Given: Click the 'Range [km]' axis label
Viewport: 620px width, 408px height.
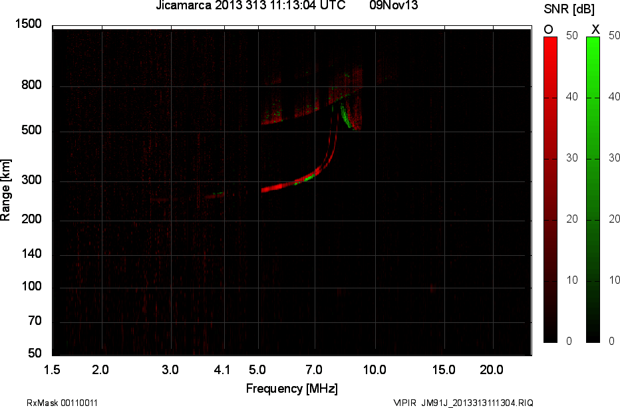Looking at the screenshot, I should pos(5,190).
